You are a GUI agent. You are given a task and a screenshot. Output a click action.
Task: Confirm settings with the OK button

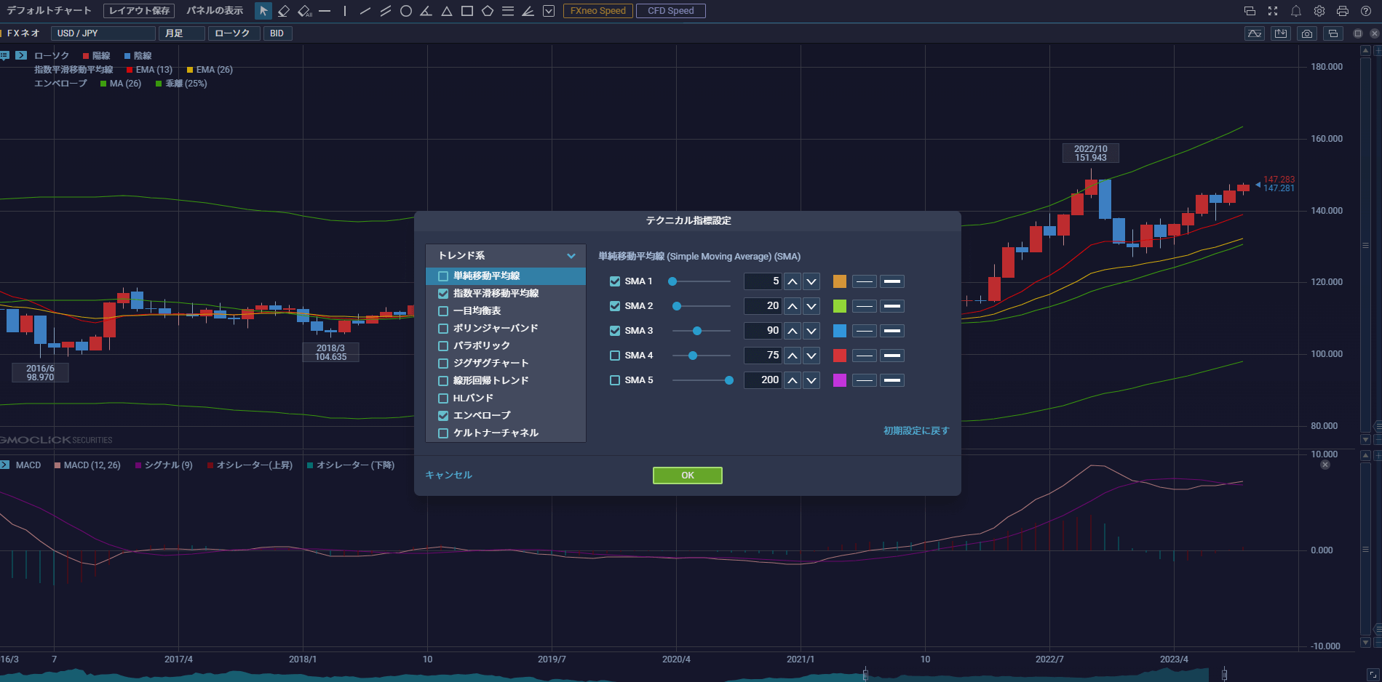point(687,475)
